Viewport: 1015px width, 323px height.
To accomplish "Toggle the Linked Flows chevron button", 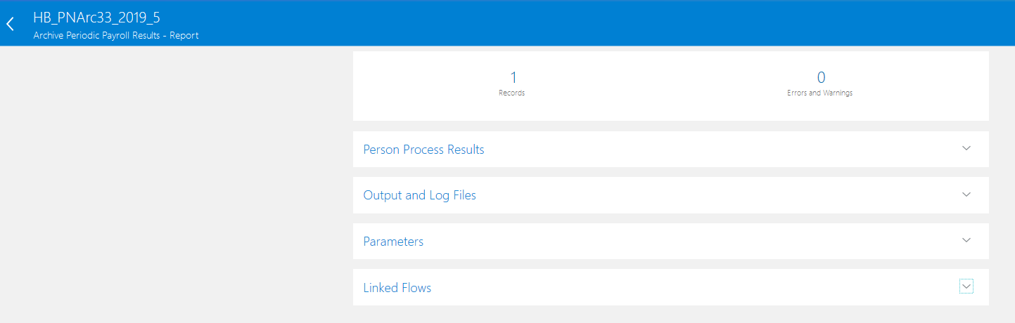I will click(x=966, y=286).
